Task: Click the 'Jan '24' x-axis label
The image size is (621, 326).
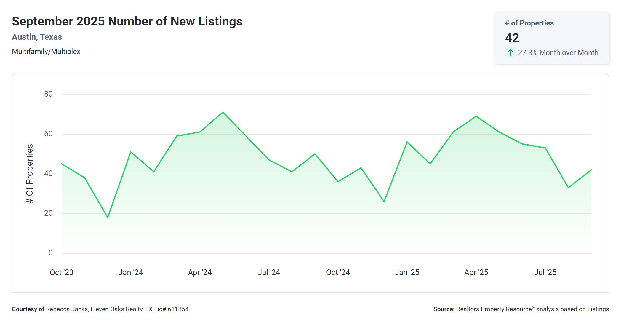Action: tap(131, 272)
